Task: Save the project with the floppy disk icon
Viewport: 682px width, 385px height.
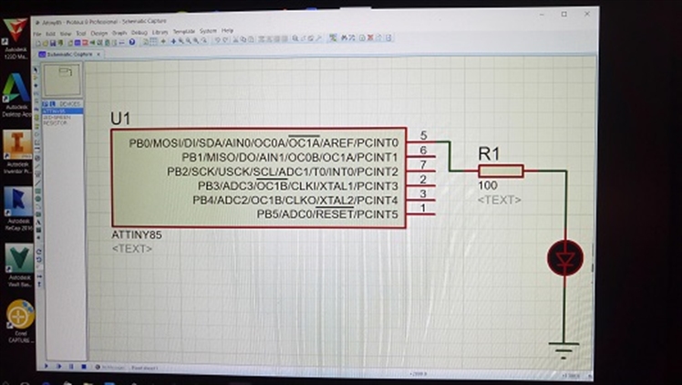Action: tap(53, 43)
